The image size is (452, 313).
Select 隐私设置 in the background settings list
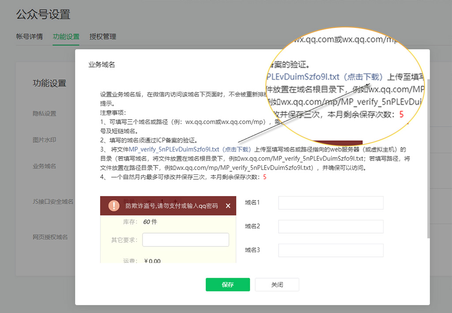click(45, 113)
